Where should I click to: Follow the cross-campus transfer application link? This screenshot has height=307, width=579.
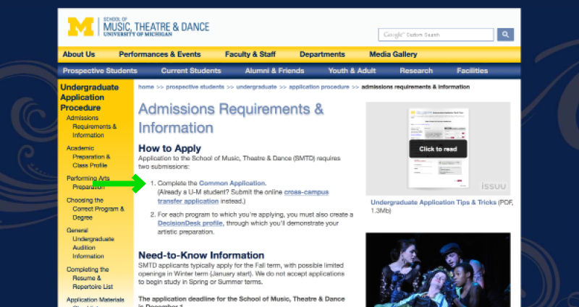point(243,196)
